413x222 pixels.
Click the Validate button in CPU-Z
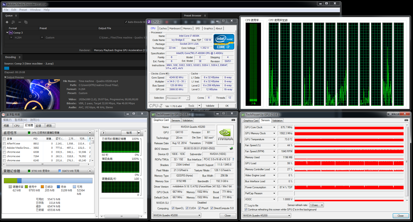[x=210, y=106]
